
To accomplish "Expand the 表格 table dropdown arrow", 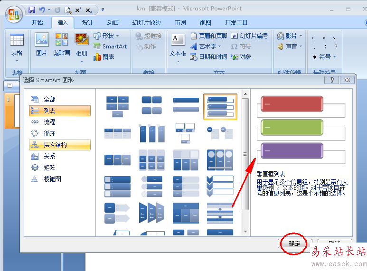I will pyautogui.click(x=17, y=61).
